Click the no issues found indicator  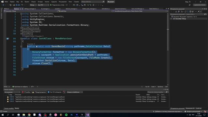(20, 87)
